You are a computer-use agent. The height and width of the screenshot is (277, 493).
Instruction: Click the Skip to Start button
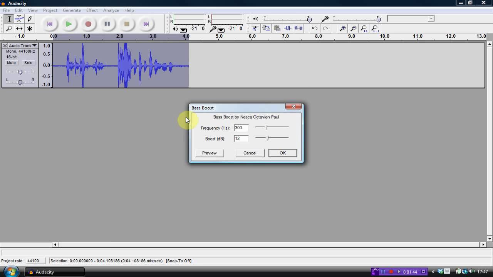point(50,24)
